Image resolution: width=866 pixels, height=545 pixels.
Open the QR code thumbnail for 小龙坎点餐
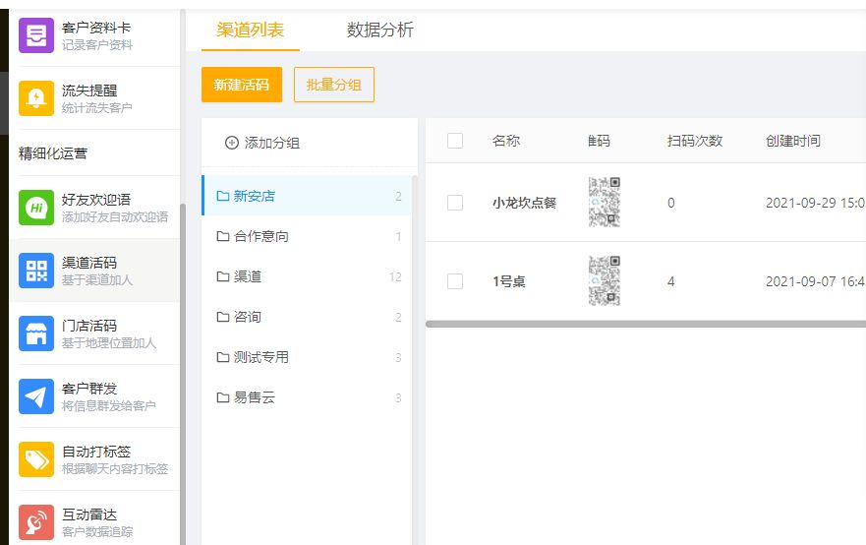pos(605,203)
